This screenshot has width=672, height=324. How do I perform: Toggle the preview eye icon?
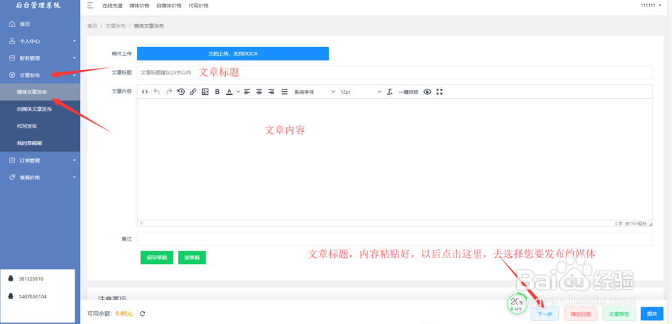tap(427, 91)
